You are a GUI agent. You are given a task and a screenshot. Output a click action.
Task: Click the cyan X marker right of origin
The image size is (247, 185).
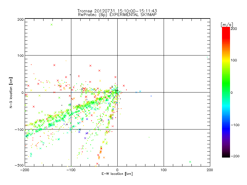140,91
